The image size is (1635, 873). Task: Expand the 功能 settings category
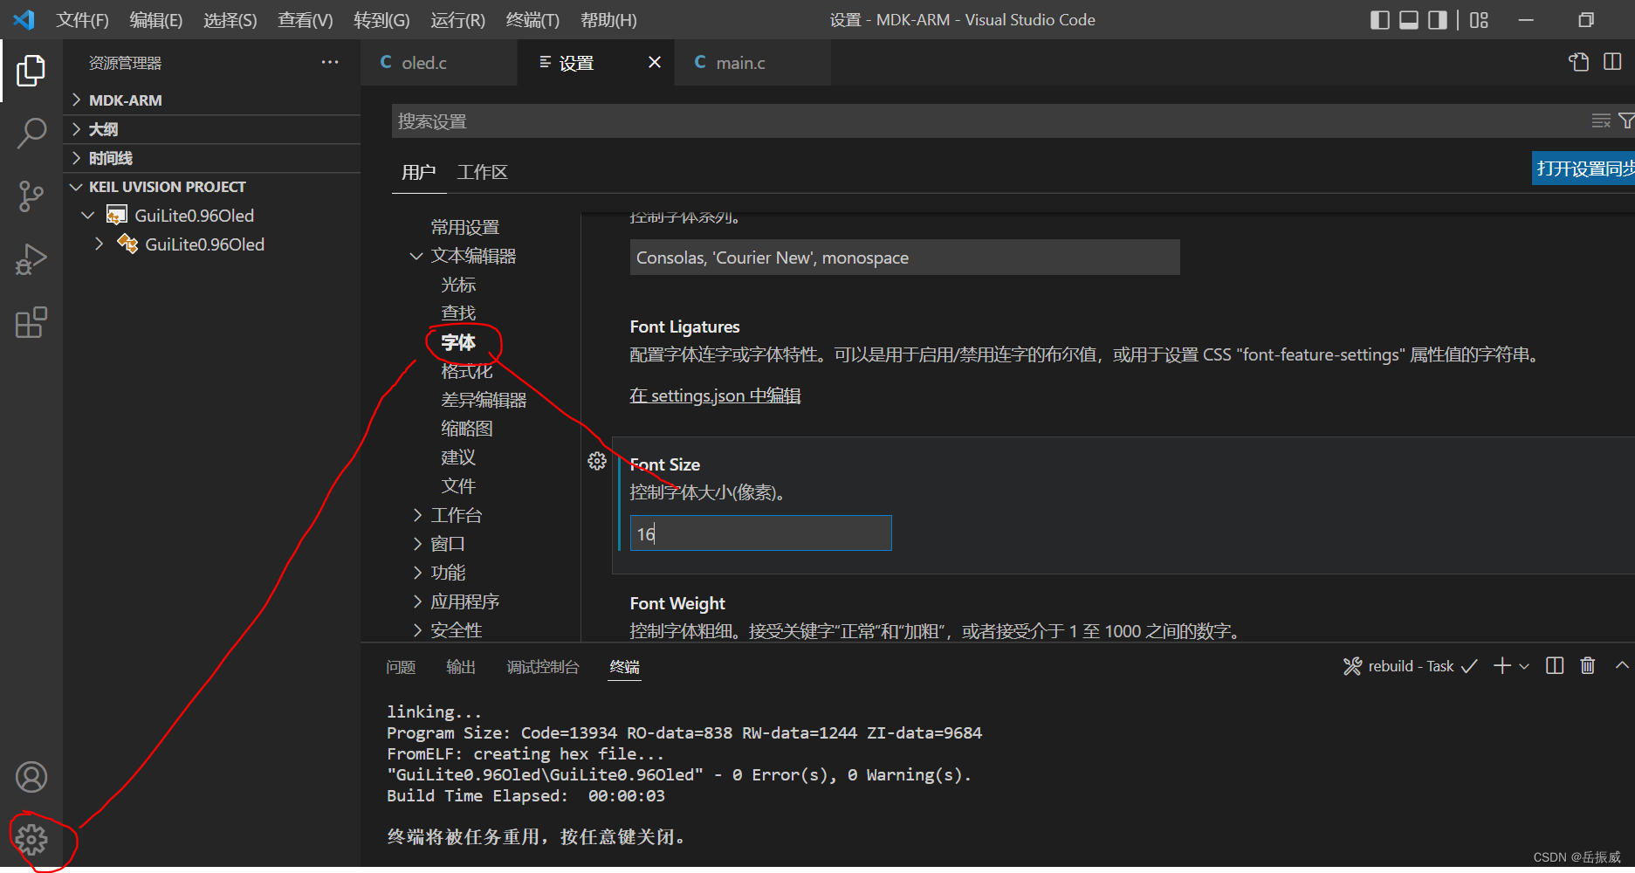point(417,573)
